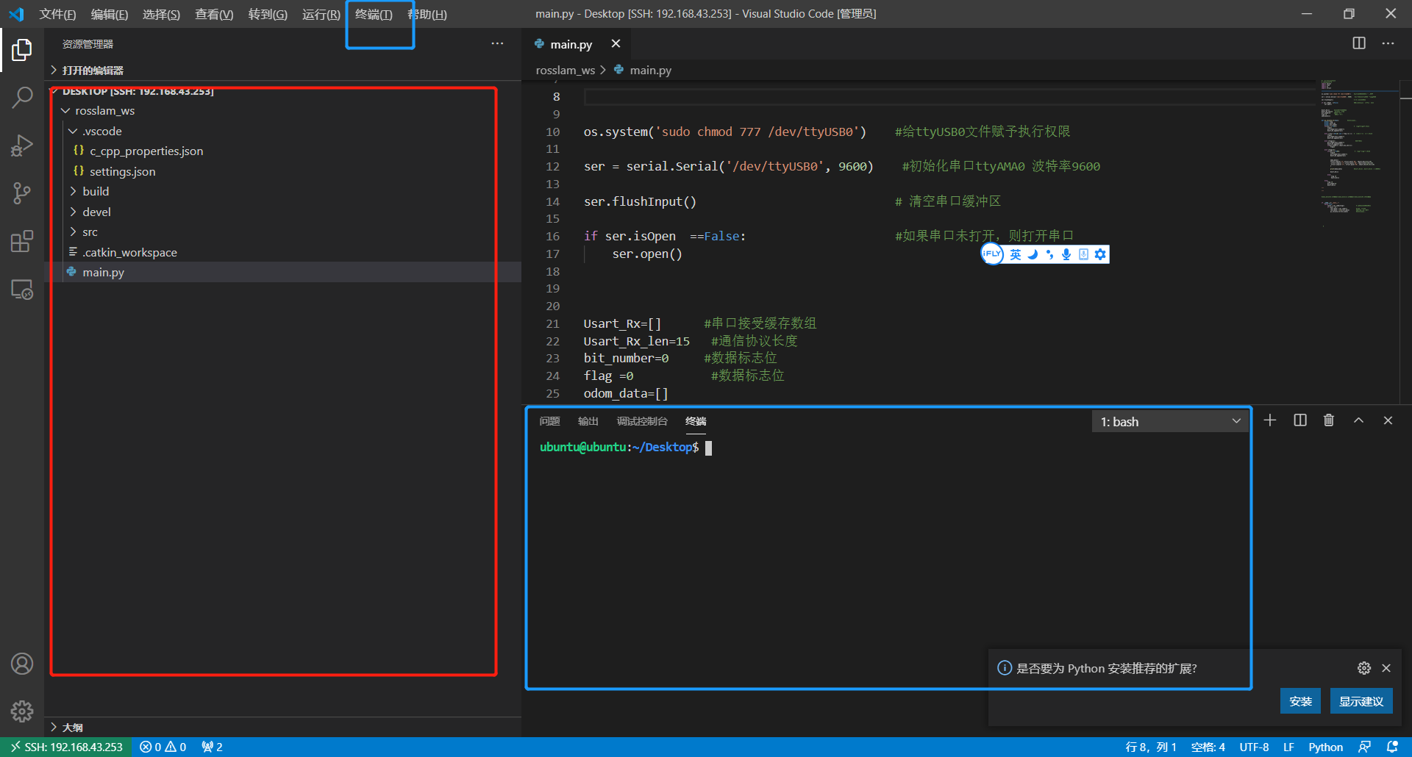Split the terminal panel
Image resolution: width=1412 pixels, height=757 pixels.
tap(1300, 420)
